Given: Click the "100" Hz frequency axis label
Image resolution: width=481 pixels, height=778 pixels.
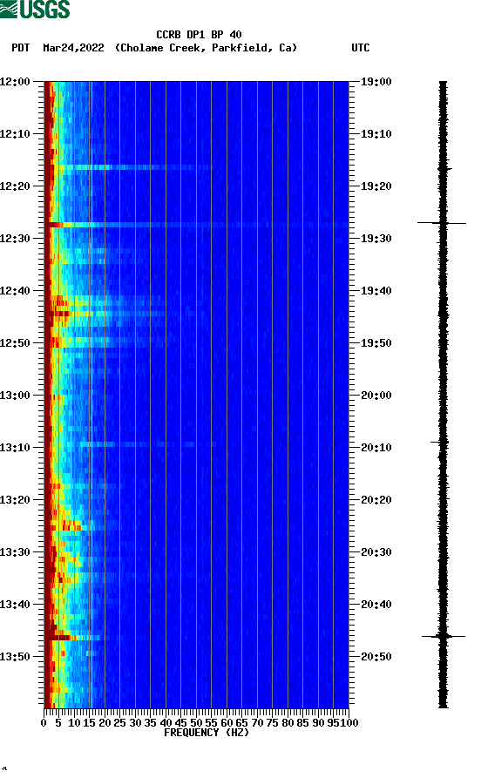Looking at the screenshot, I should click(349, 723).
